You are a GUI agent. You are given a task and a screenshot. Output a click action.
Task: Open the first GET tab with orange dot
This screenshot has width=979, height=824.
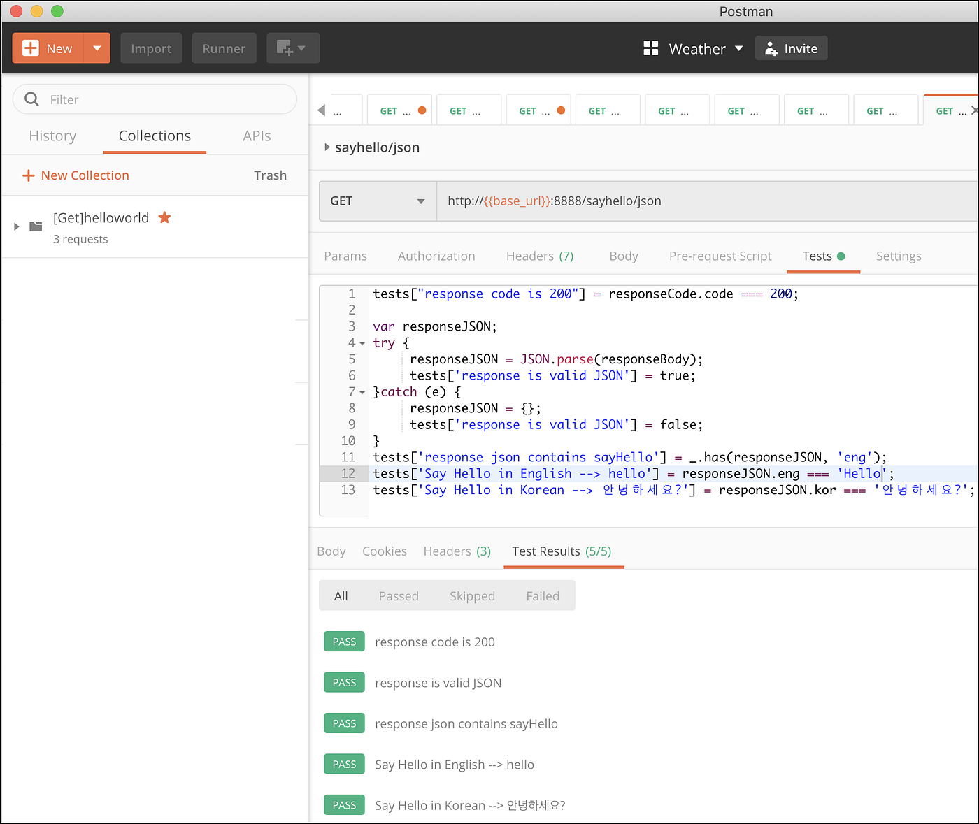(x=399, y=110)
